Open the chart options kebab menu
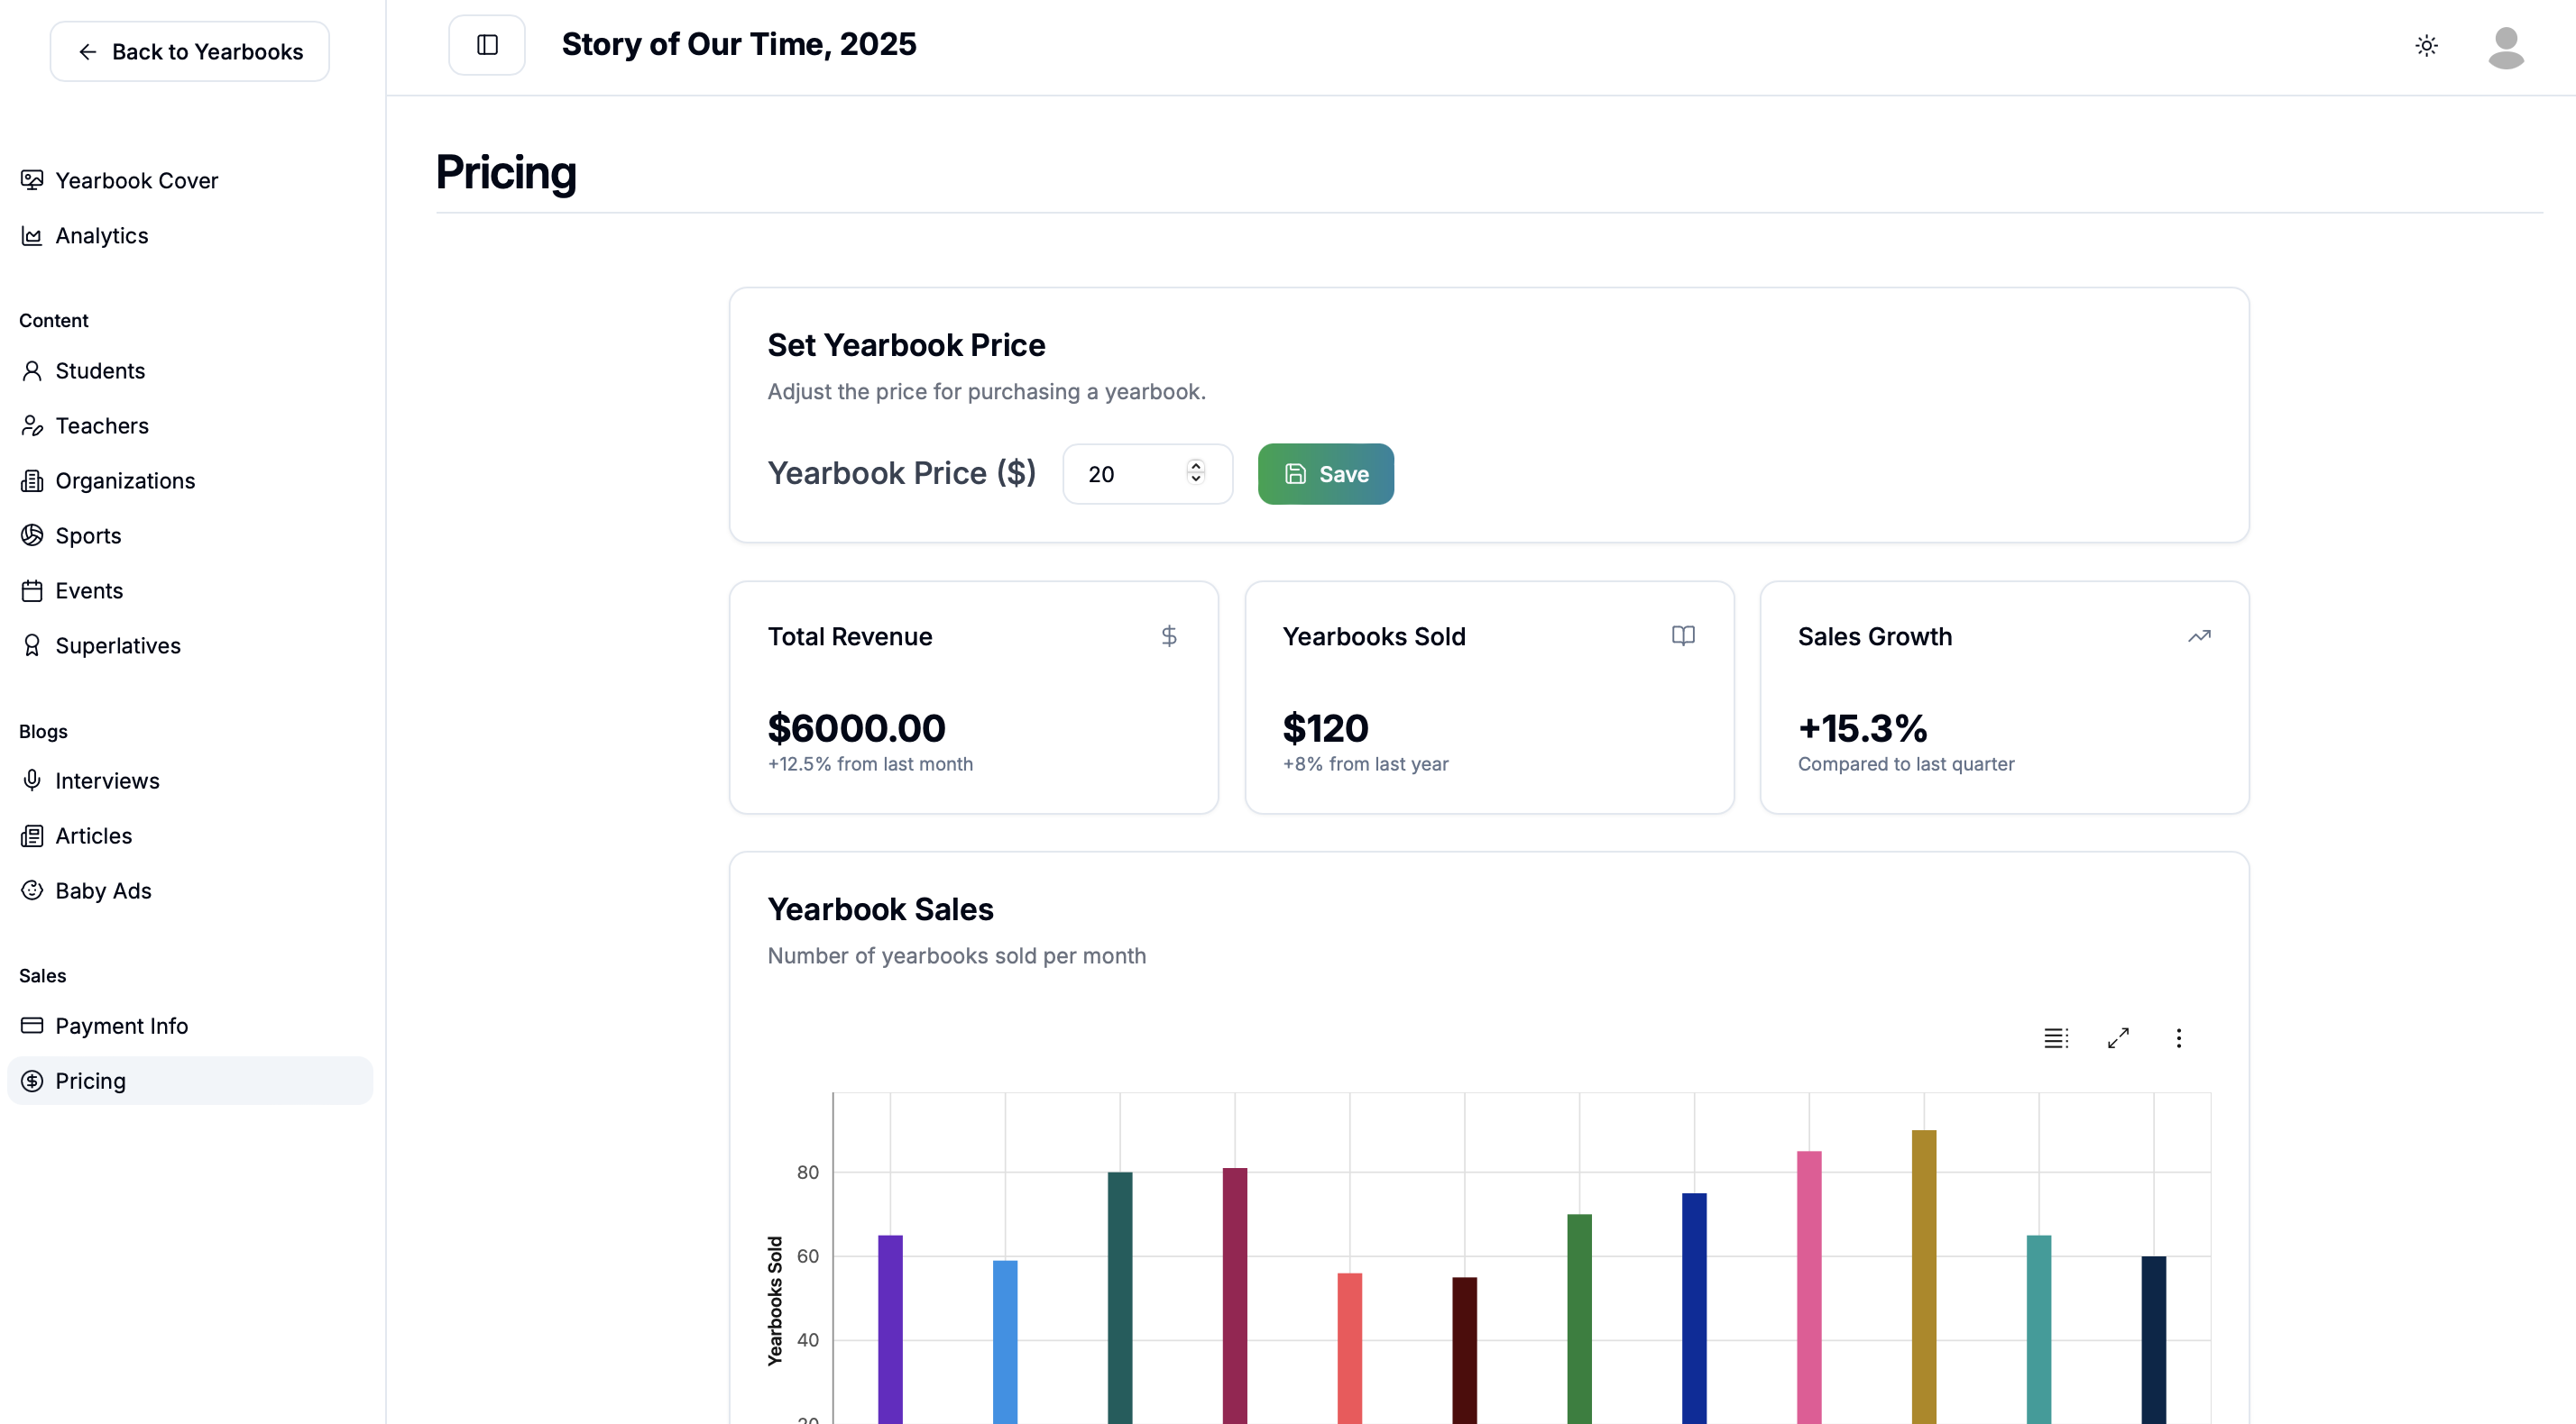This screenshot has width=2576, height=1424. click(2180, 1037)
